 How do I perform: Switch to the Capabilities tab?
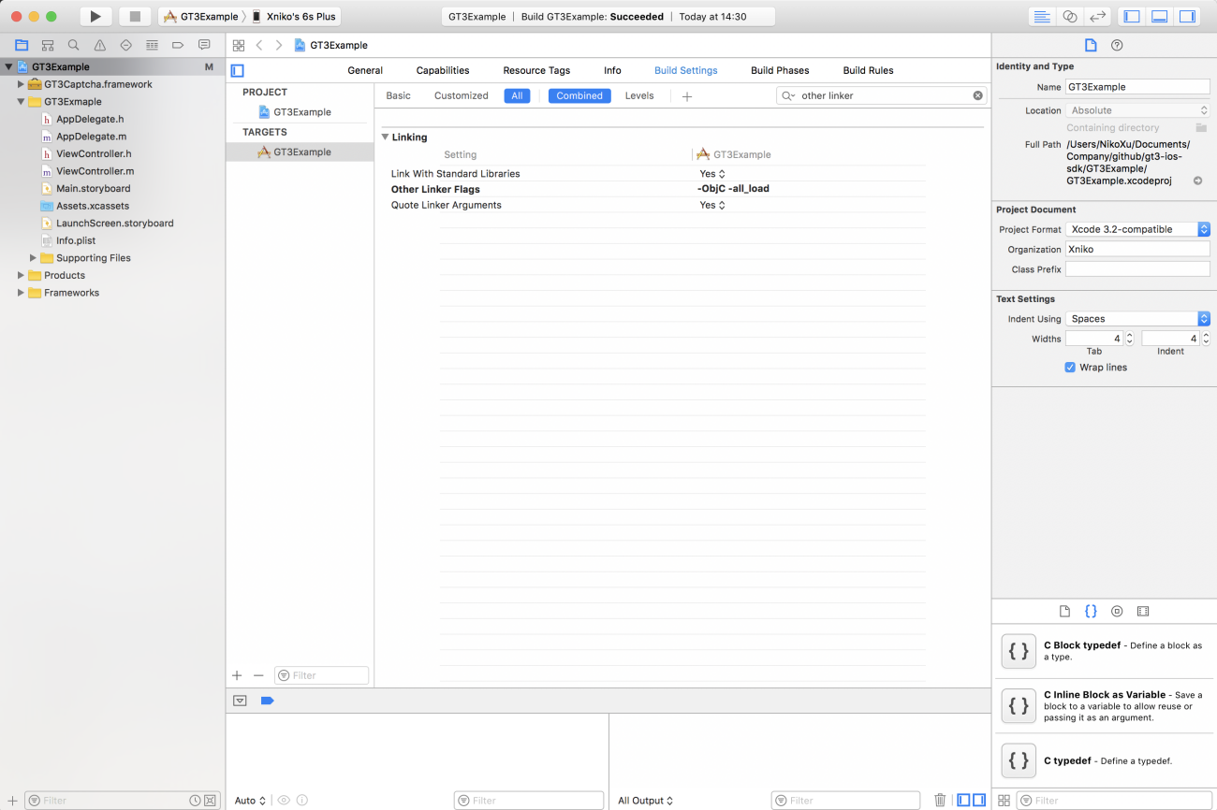click(x=443, y=70)
